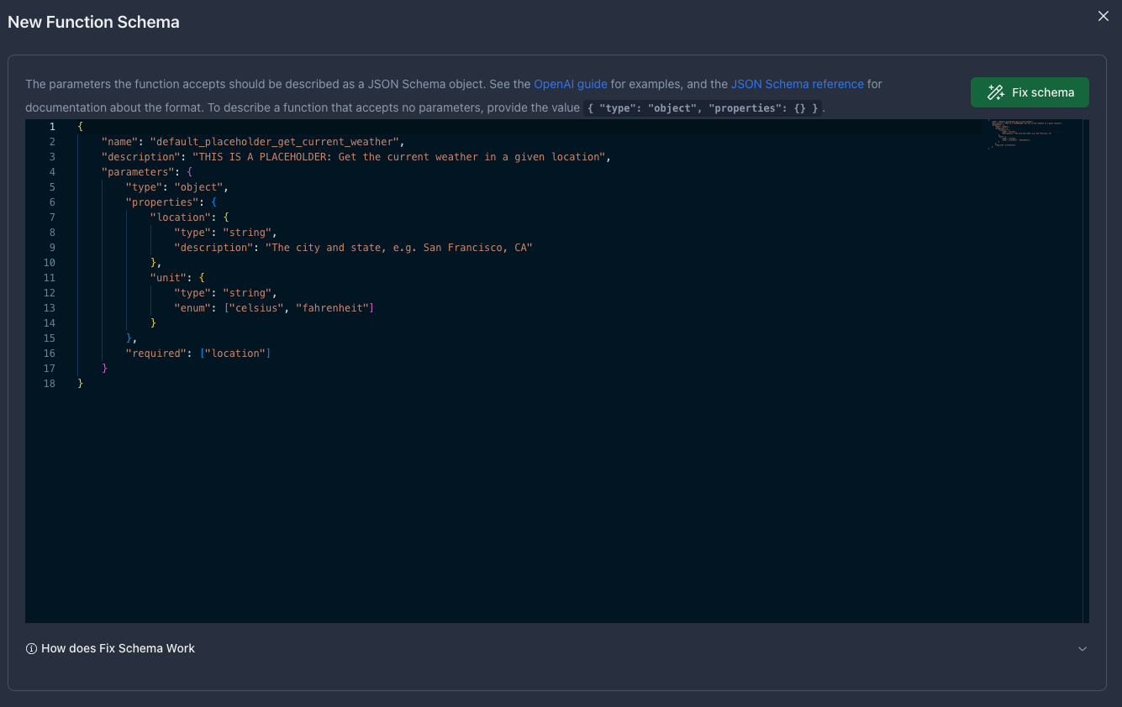Expand the How does Fix Schema Work section
The height and width of the screenshot is (707, 1122).
pos(118,648)
